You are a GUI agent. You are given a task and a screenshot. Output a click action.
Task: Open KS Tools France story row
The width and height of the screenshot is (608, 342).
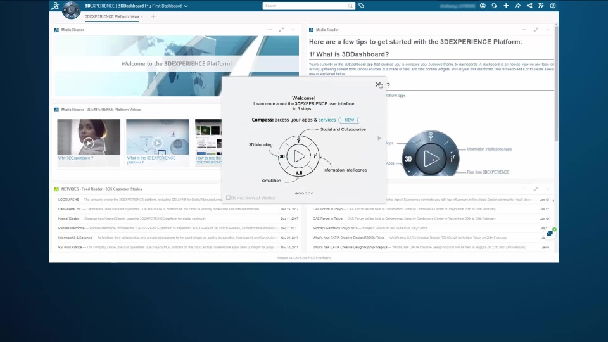(178, 248)
